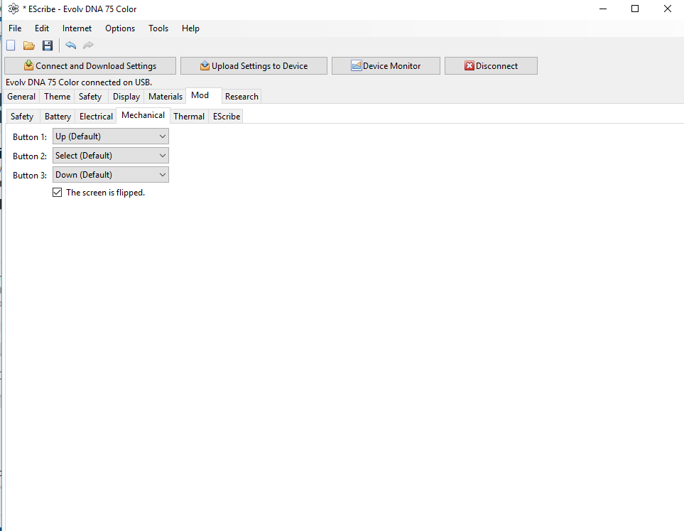Click the Open folder icon
The image size is (684, 531).
29,45
